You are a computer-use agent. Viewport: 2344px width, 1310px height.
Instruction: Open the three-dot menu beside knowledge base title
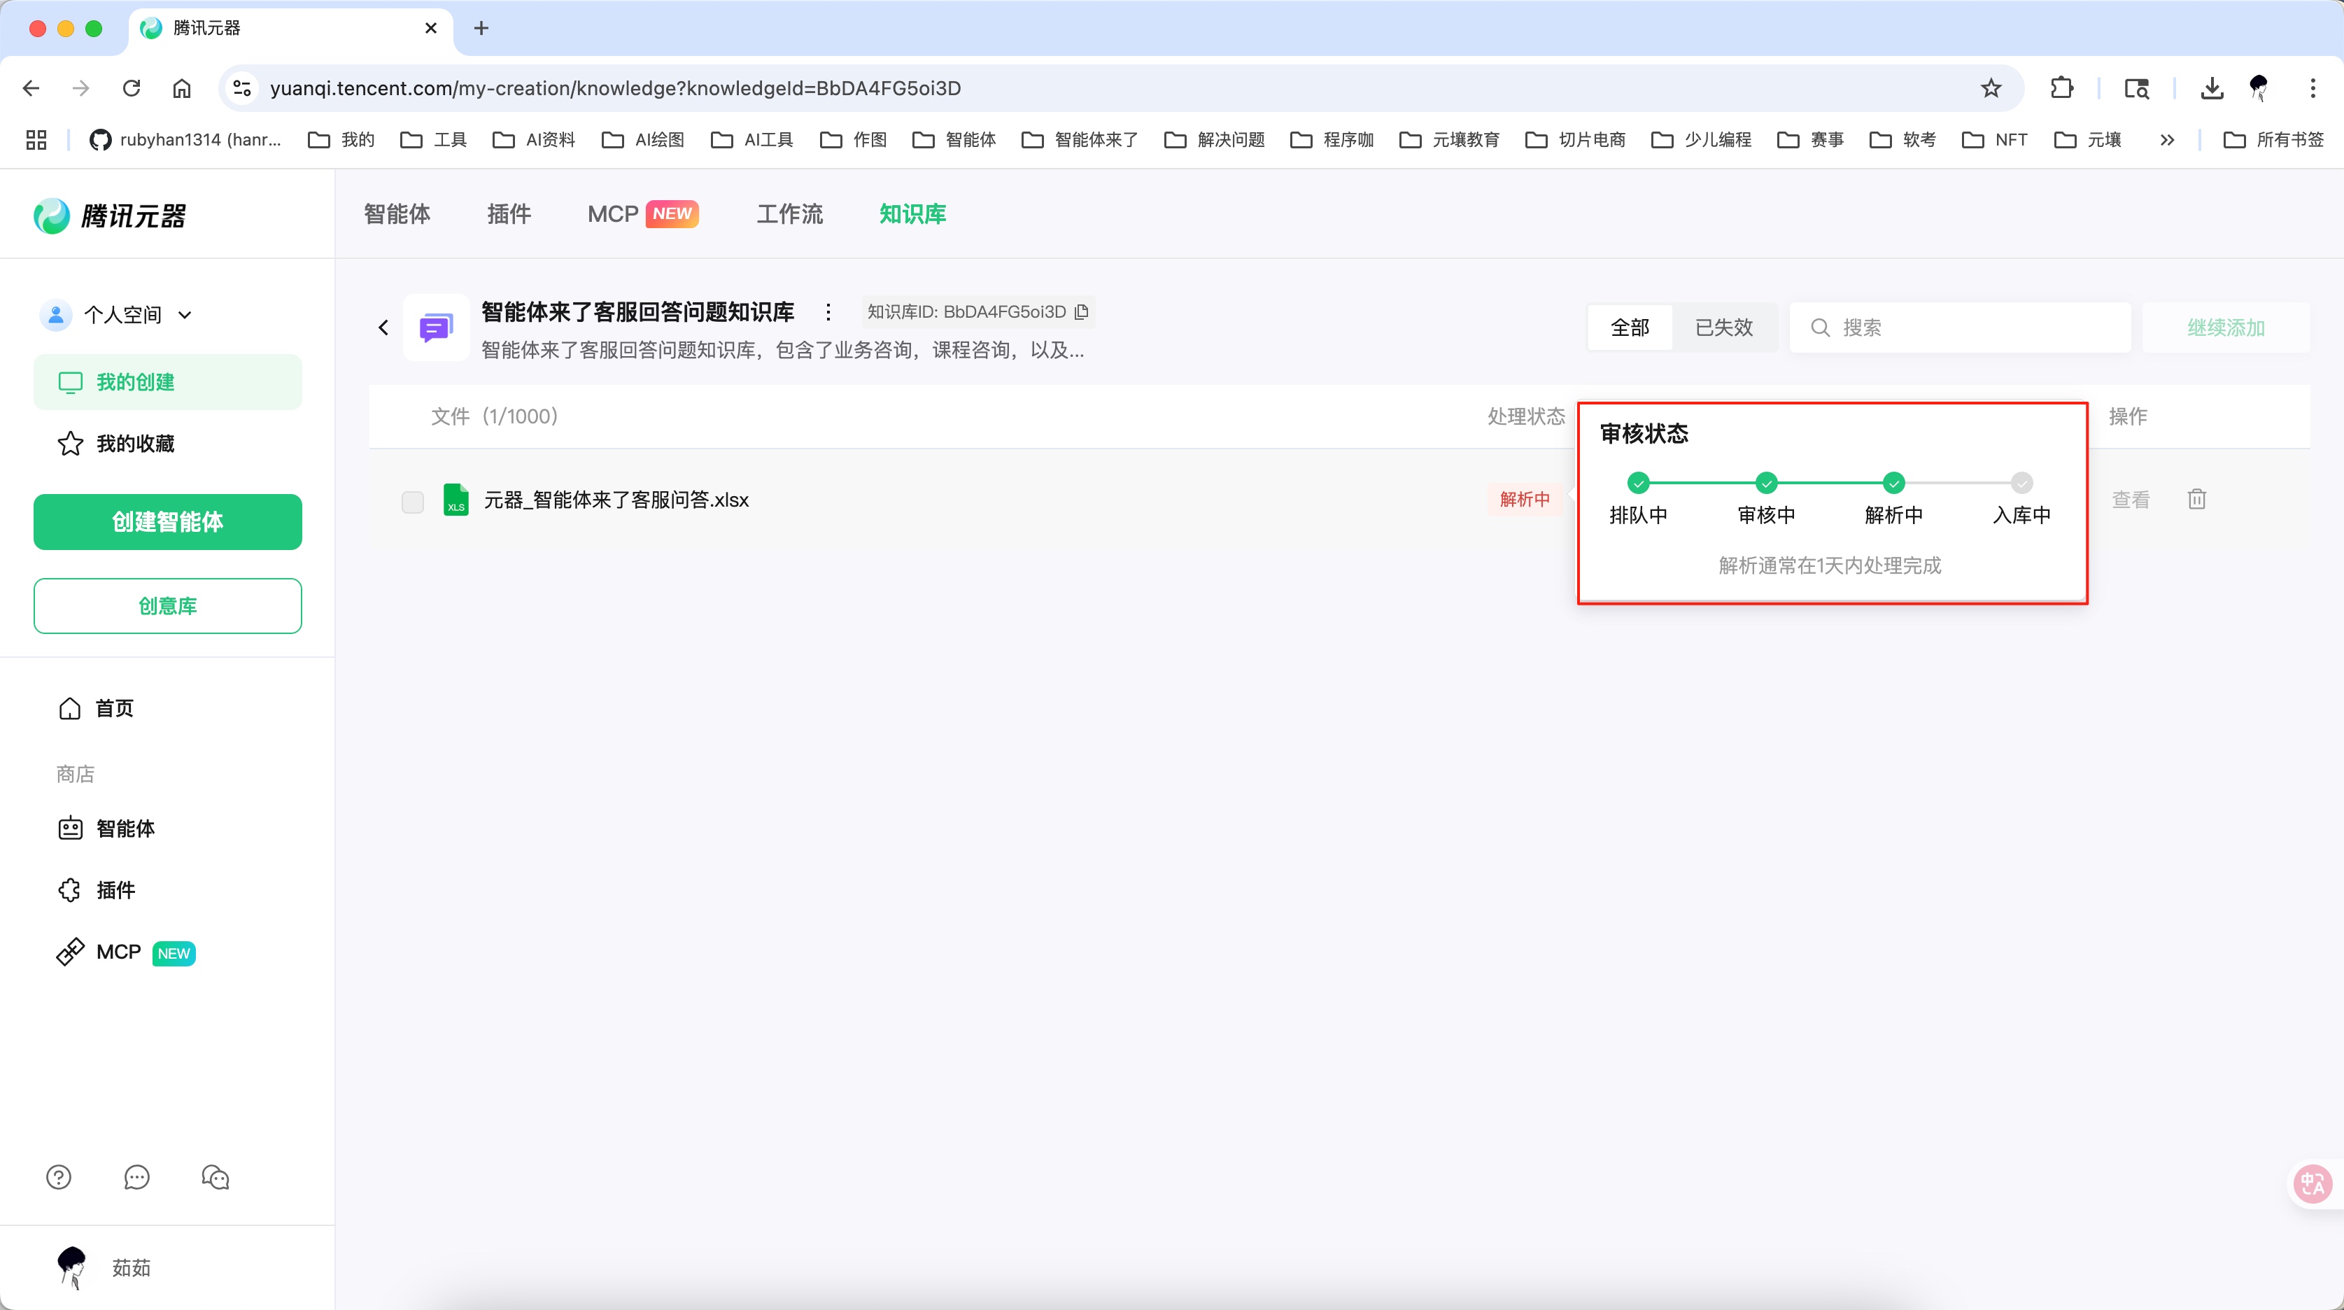pos(828,311)
